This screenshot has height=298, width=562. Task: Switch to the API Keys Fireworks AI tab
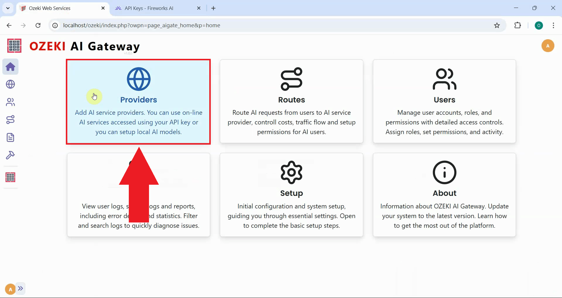point(149,8)
